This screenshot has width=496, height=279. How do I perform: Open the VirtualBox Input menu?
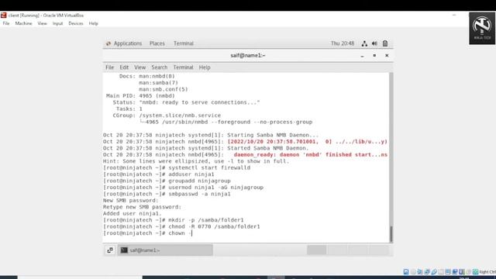[57, 23]
